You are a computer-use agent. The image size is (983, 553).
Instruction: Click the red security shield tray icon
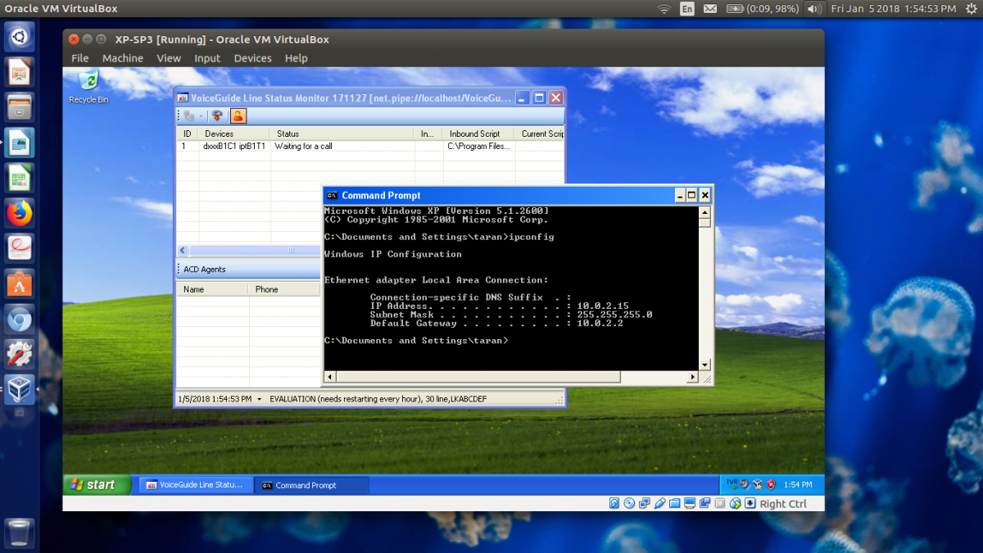pos(770,484)
